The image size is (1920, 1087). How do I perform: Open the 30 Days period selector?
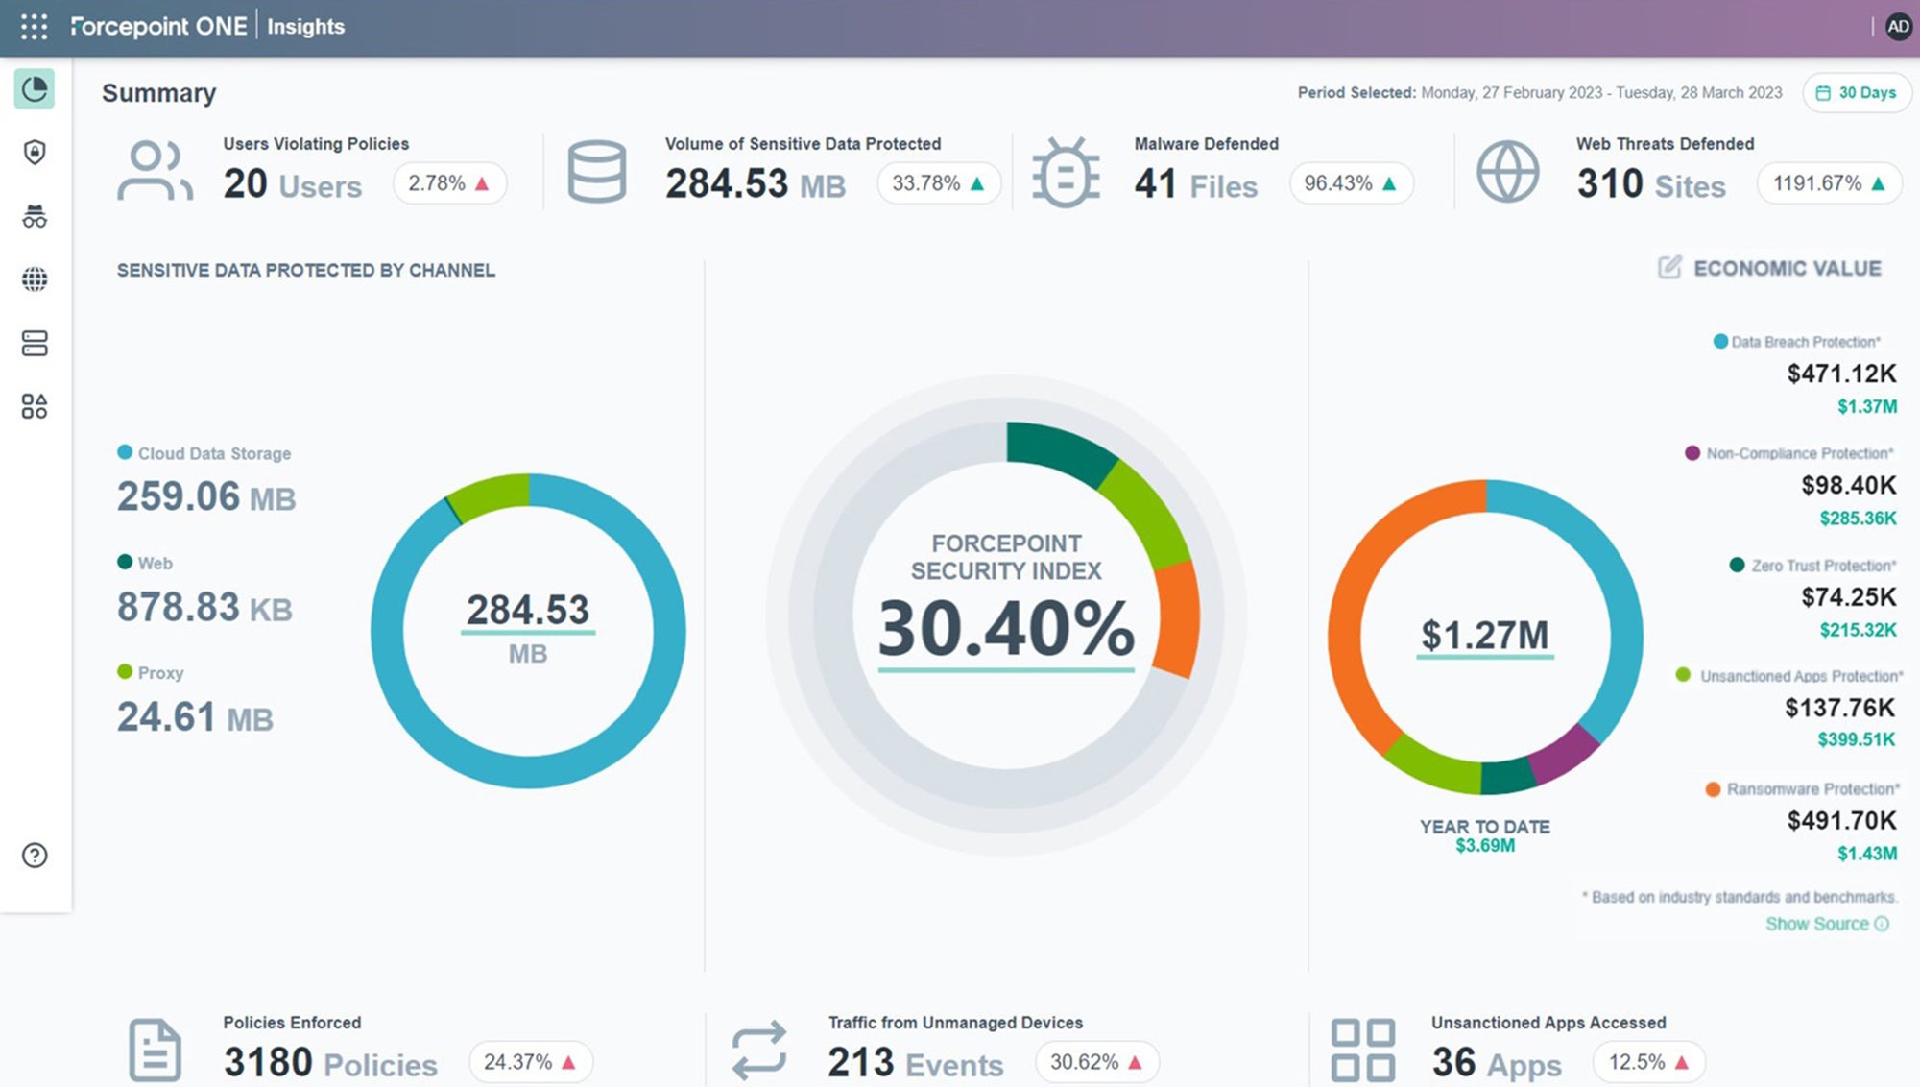pos(1857,93)
